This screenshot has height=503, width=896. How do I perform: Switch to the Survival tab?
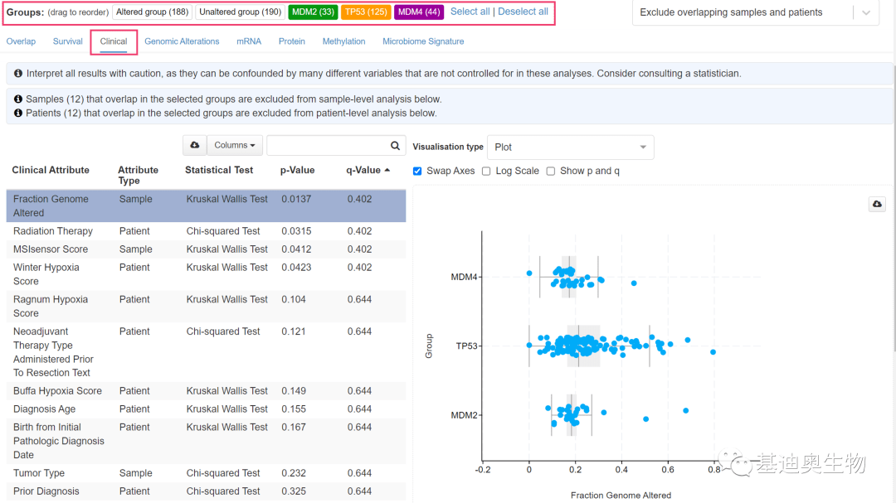tap(67, 41)
